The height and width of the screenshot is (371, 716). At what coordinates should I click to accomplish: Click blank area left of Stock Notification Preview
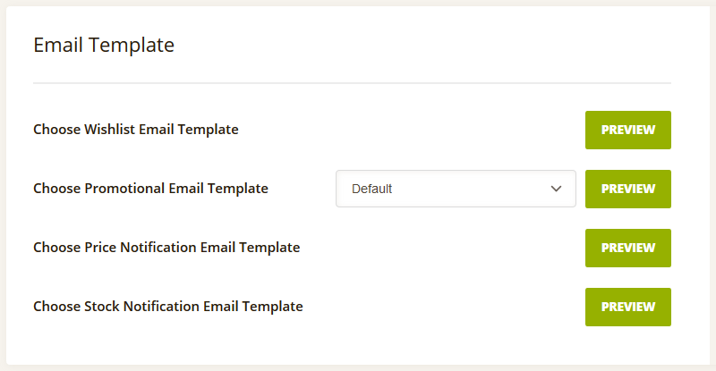[x=445, y=307]
